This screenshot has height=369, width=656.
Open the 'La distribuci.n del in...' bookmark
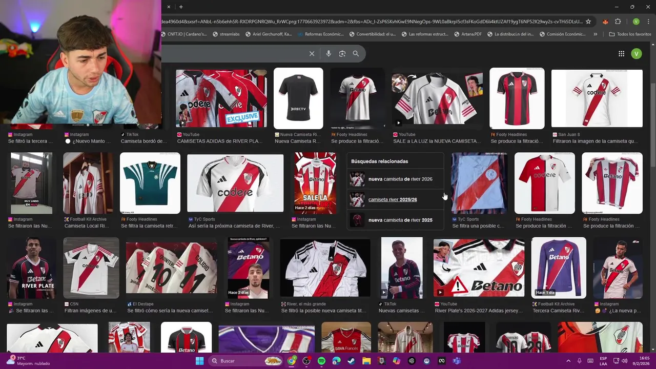tap(510, 34)
